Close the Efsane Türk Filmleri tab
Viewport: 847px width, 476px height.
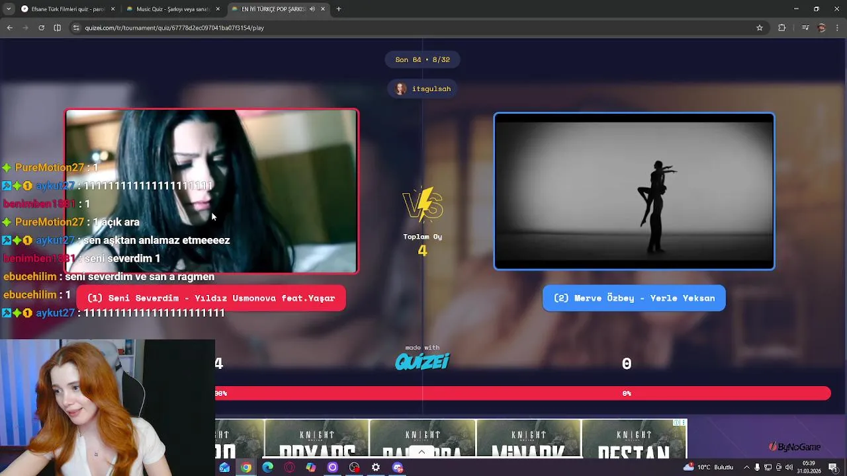(112, 9)
